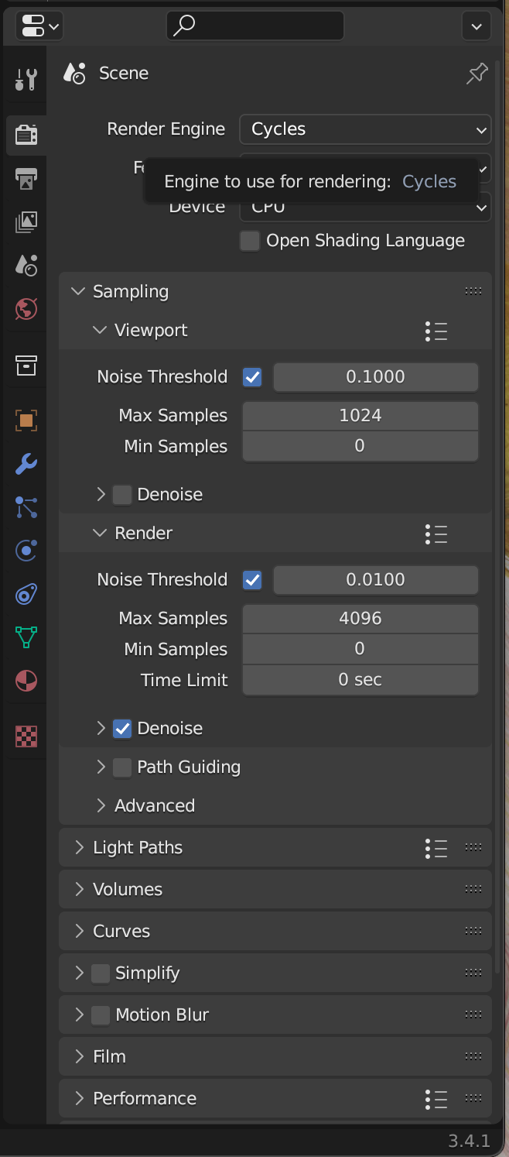
Task: Open the World properties tab
Action: 26,309
